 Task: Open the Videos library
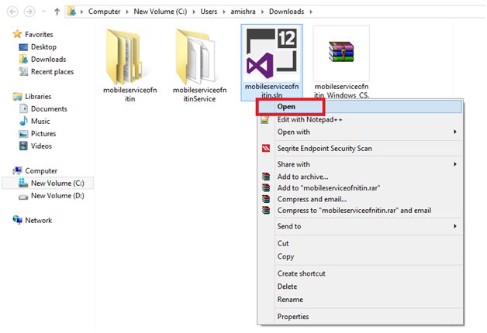[x=41, y=146]
